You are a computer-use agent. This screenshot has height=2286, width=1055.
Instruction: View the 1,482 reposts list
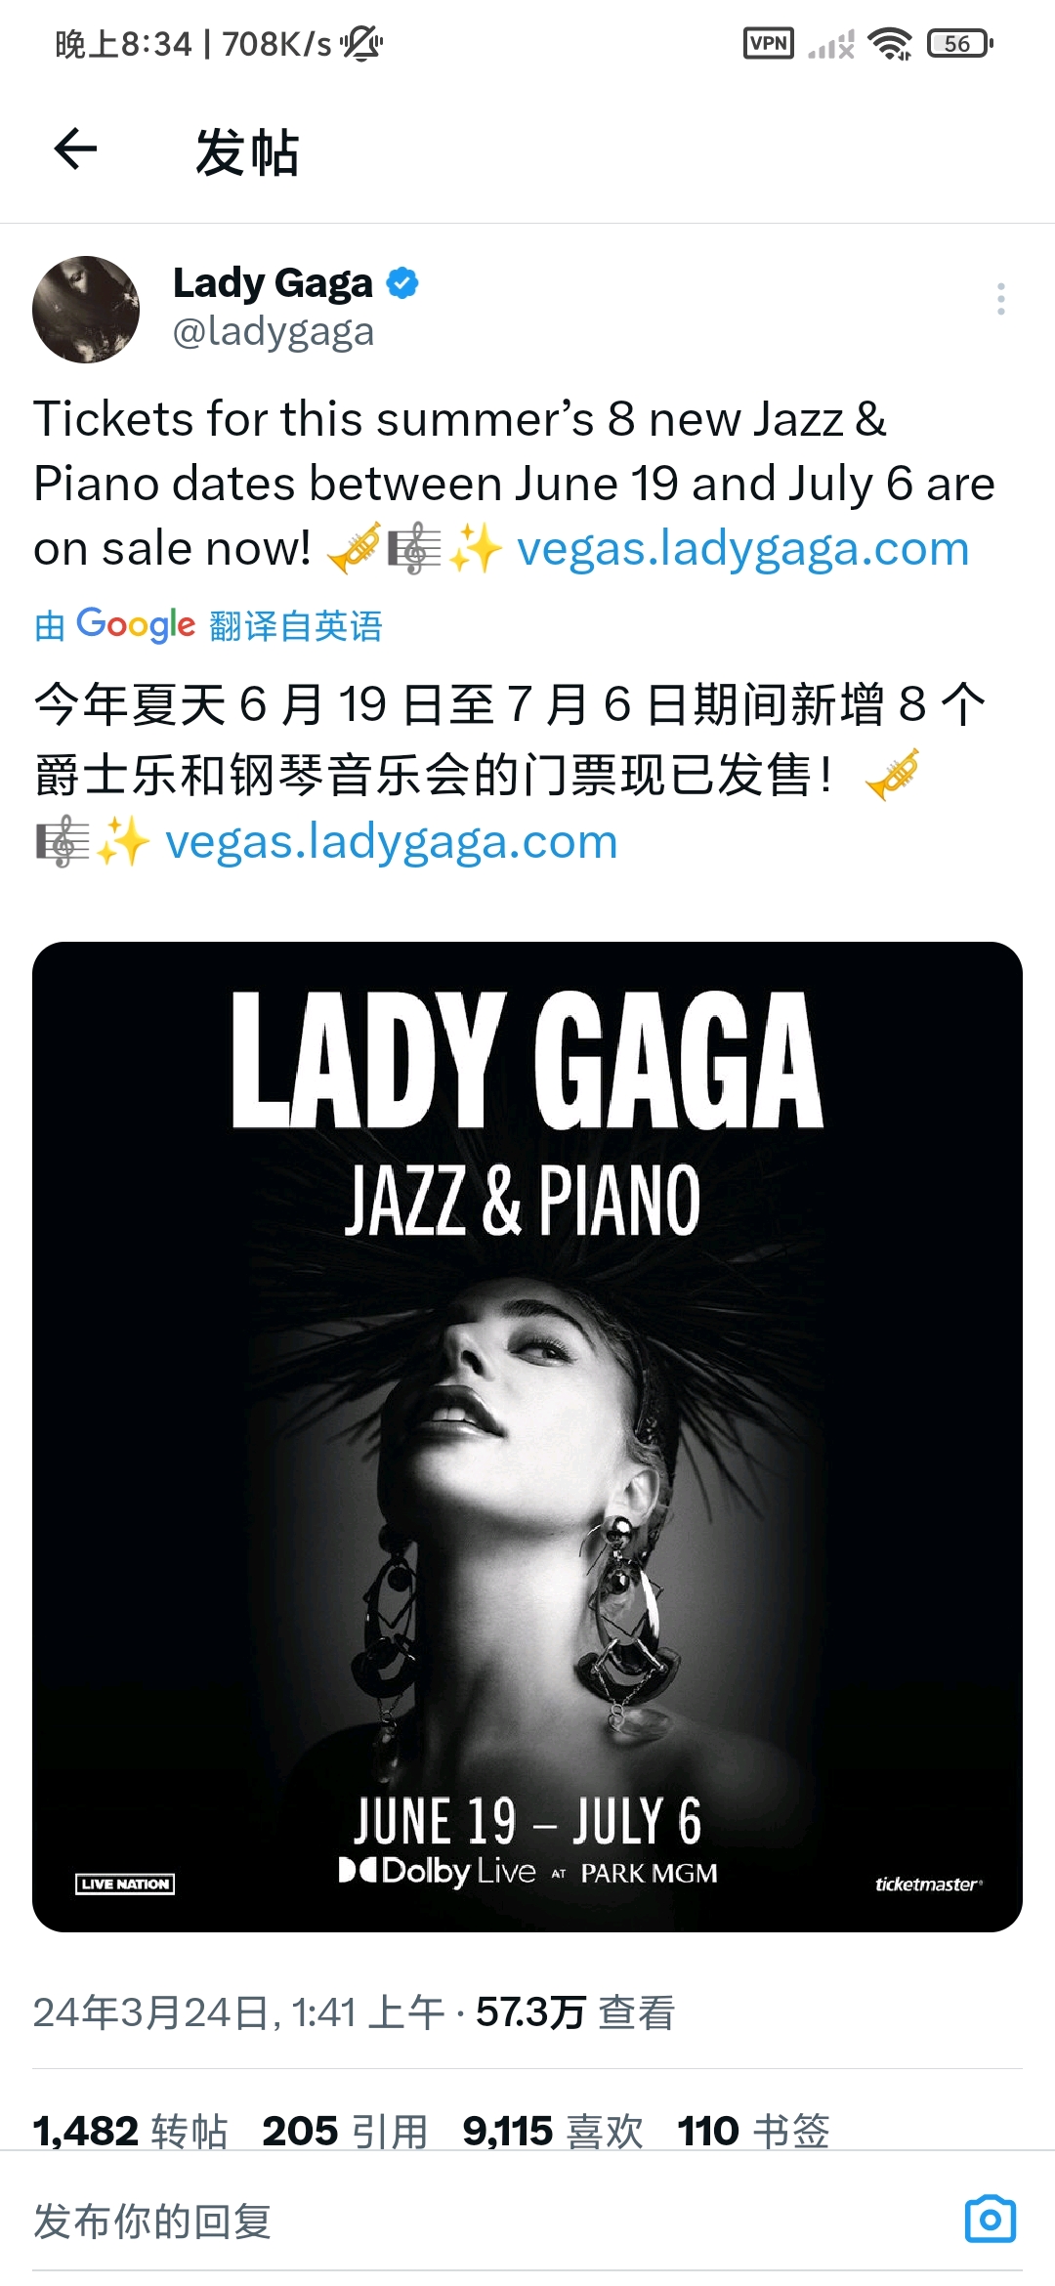pyautogui.click(x=130, y=2131)
